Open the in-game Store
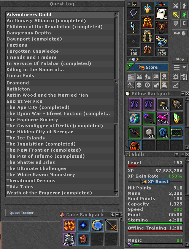Image resolution: width=189 pixels, height=249 pixels. click(x=148, y=67)
